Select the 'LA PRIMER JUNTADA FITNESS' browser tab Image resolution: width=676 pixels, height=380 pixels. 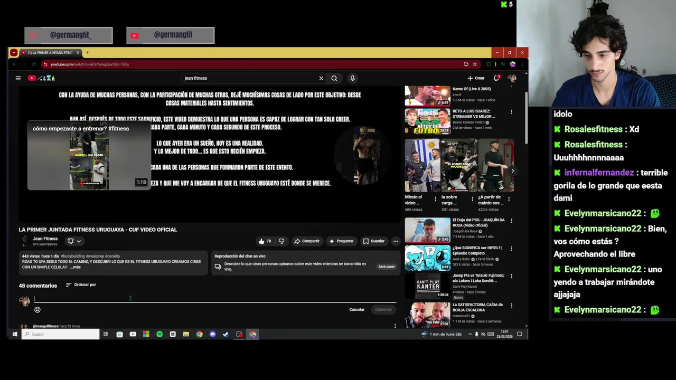tap(50, 53)
